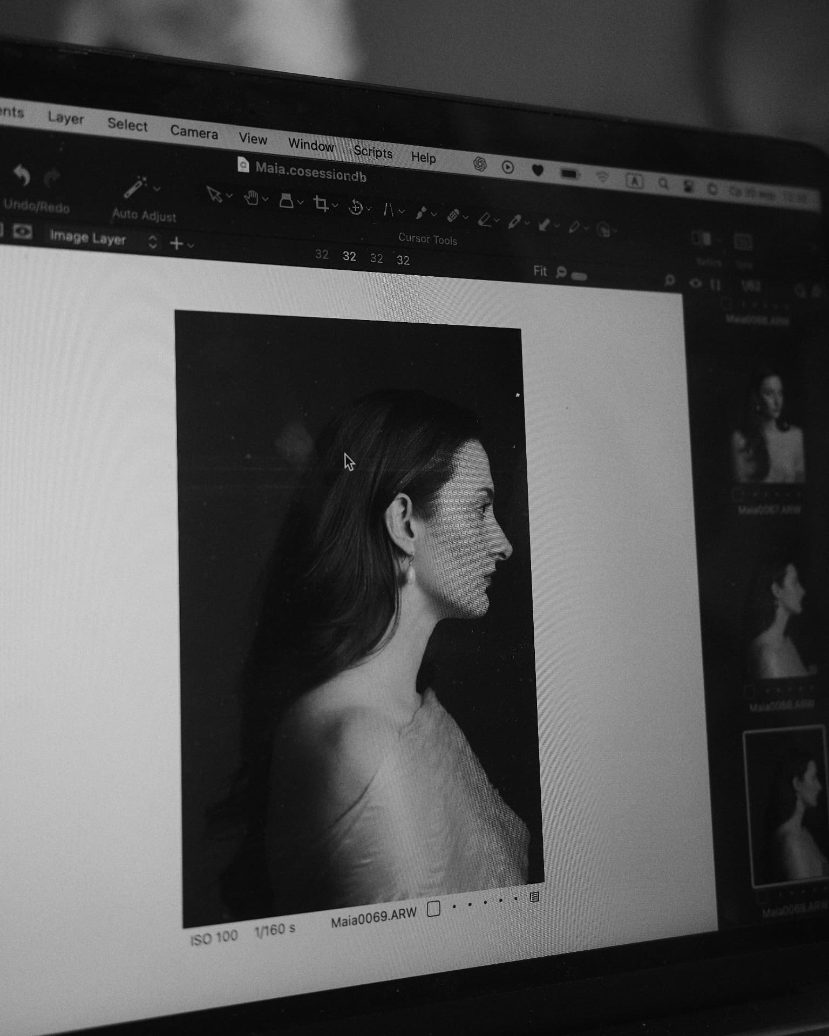Click the Undo/Redo label

tap(36, 206)
